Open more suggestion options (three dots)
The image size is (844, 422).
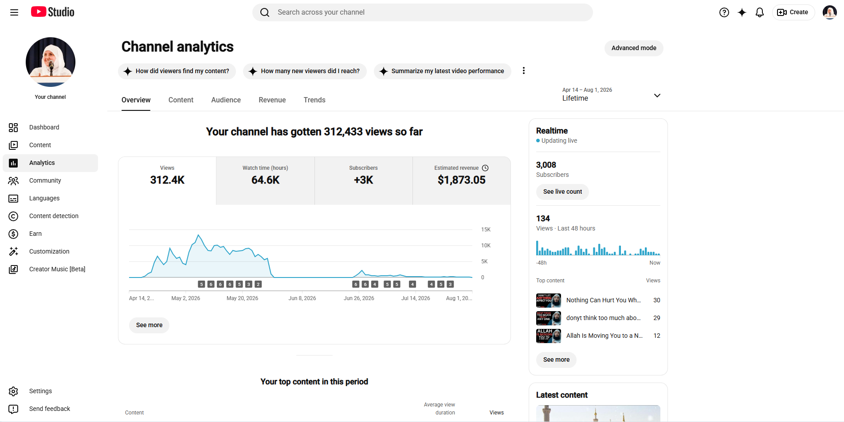click(x=524, y=71)
